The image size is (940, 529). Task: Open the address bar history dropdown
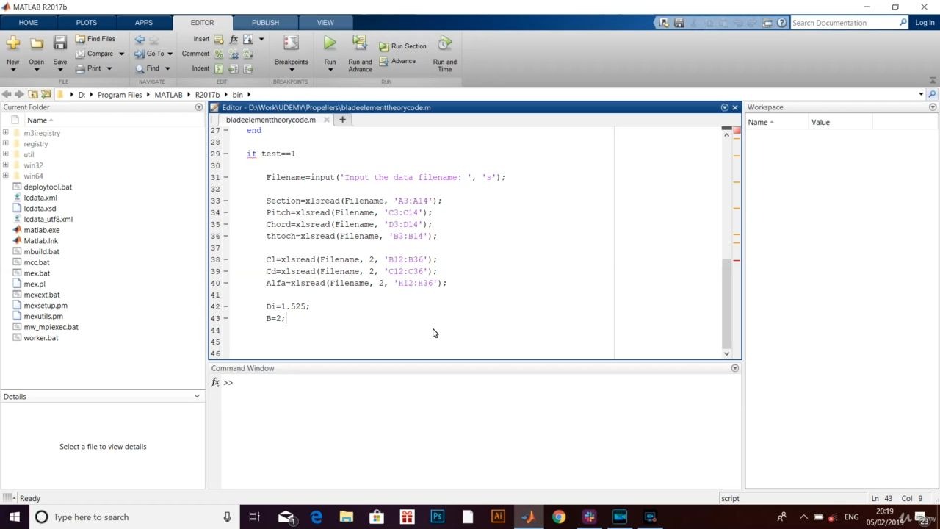pyautogui.click(x=921, y=95)
